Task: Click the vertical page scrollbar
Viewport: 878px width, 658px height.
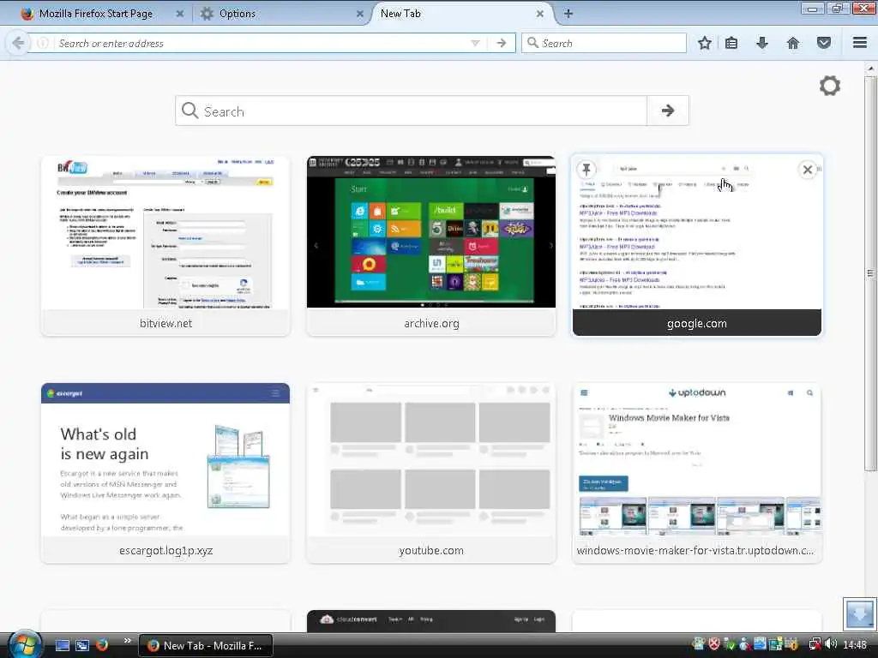Action: click(x=870, y=273)
